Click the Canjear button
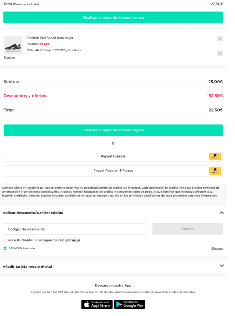Screen dimensions: 235x316 (188, 229)
